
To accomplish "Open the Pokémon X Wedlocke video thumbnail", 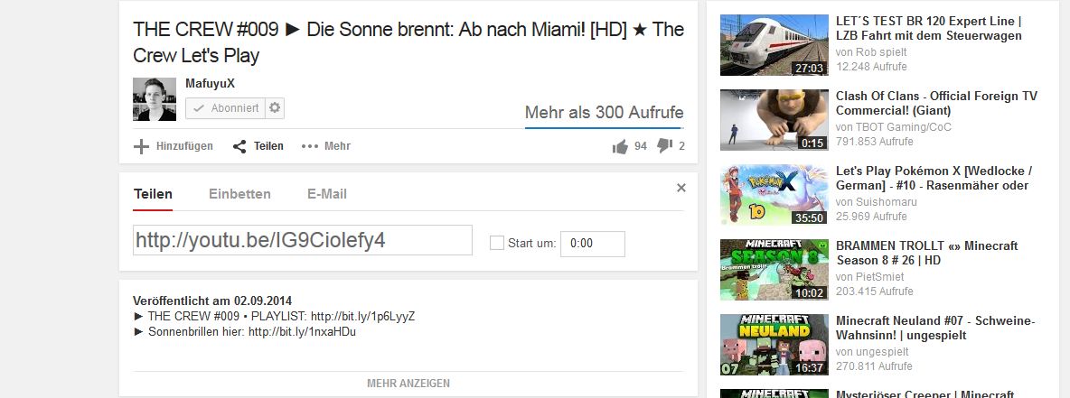I will coord(774,195).
